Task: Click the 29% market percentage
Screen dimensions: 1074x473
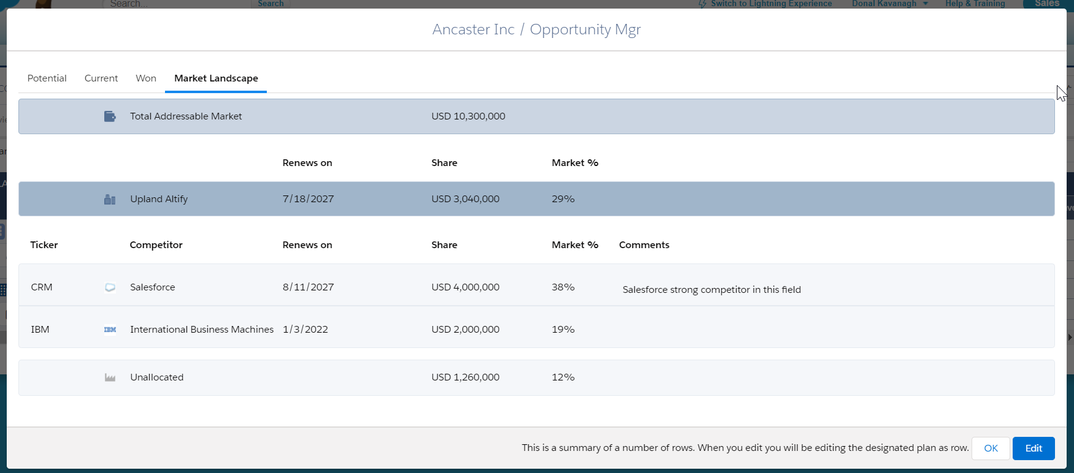Action: click(x=563, y=199)
